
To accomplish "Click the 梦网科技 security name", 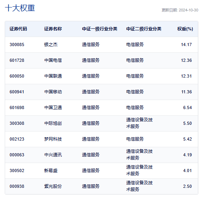I will click(x=53, y=139).
